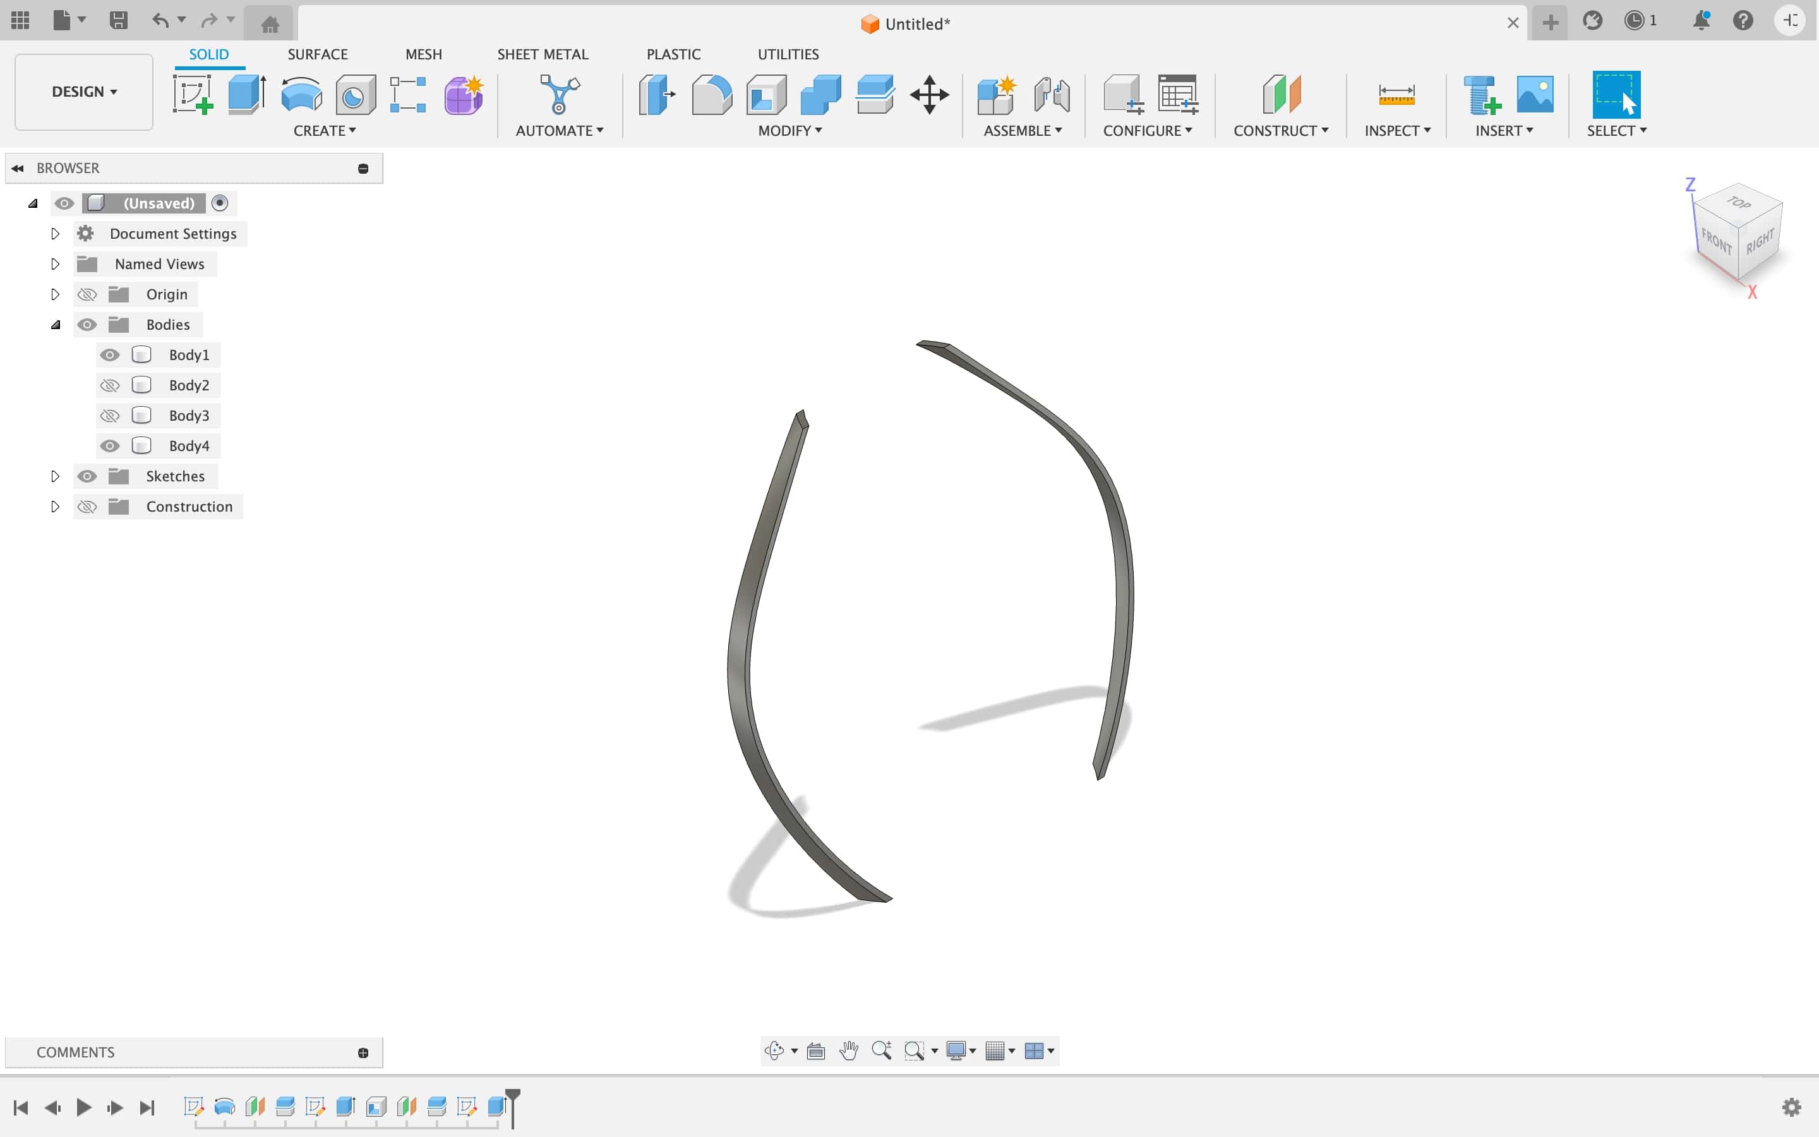Select the Revolve tool

coord(301,95)
